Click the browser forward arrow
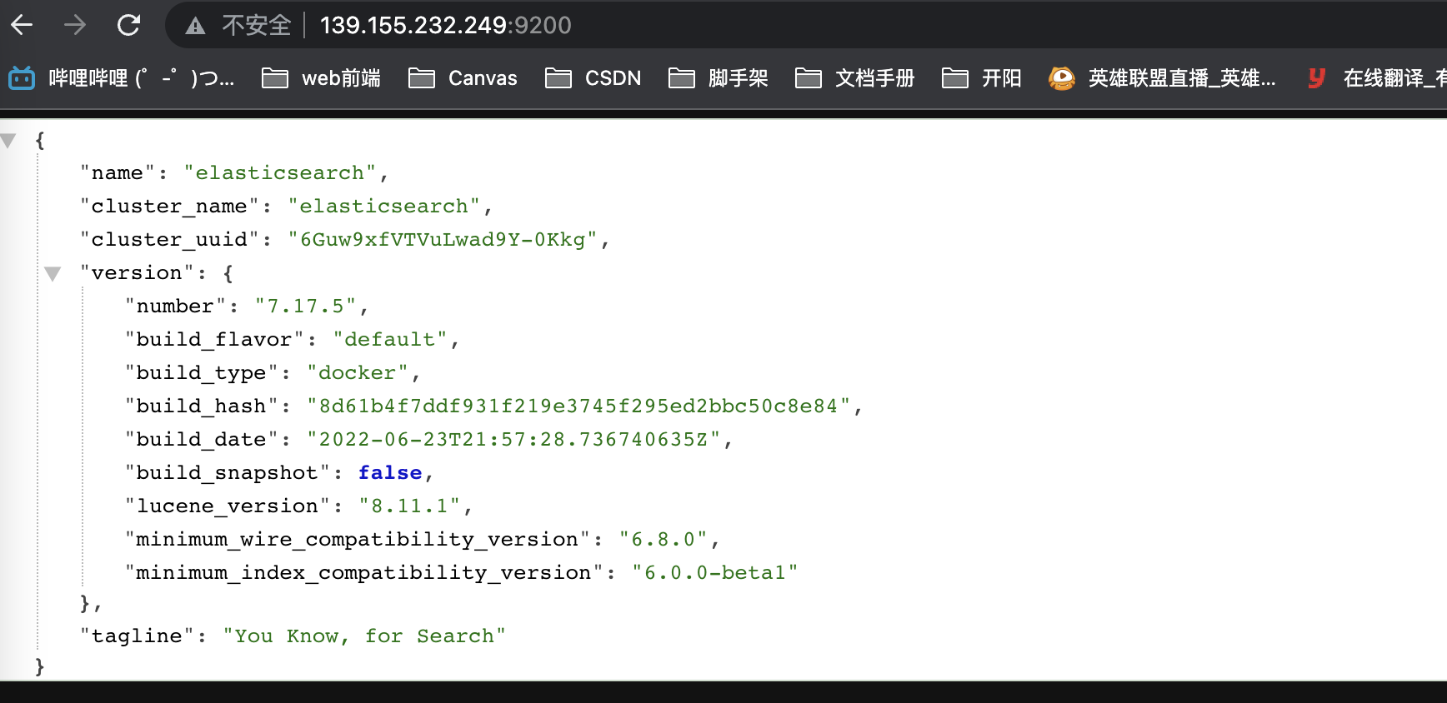Image resolution: width=1447 pixels, height=703 pixels. click(75, 25)
